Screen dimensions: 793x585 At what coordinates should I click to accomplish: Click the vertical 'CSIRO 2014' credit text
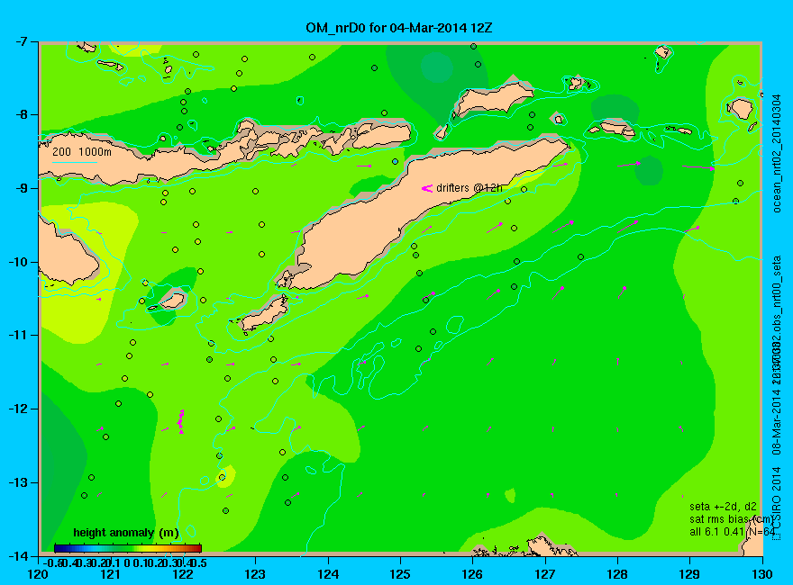click(778, 504)
